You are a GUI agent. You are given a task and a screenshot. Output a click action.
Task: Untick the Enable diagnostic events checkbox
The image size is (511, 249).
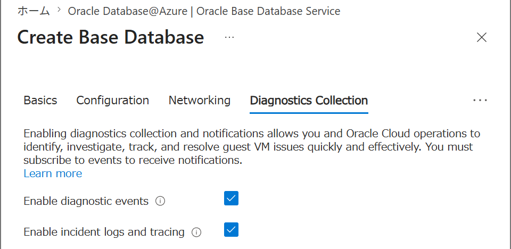(x=231, y=198)
